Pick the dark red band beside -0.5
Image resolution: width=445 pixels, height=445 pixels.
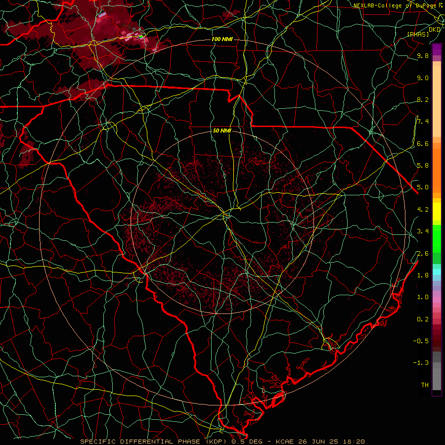pos(437,341)
